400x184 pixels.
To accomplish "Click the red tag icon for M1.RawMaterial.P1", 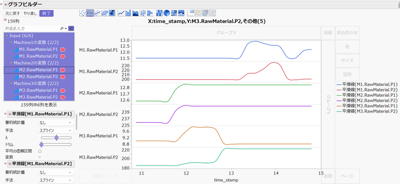I will point(63,49).
